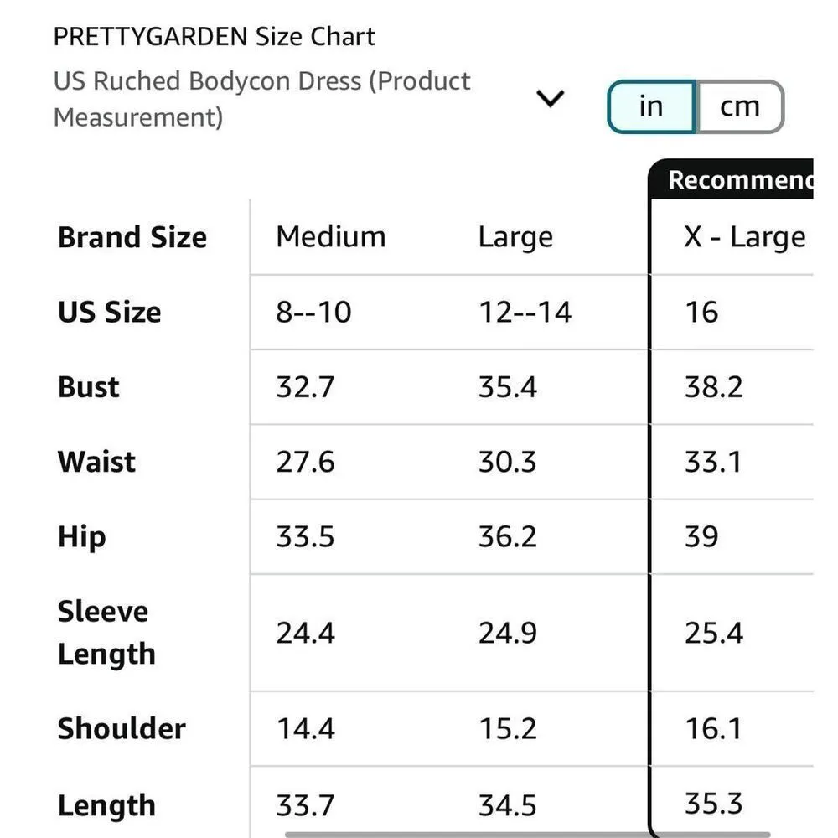Click the US Size row label
The height and width of the screenshot is (838, 838).
pos(109,313)
